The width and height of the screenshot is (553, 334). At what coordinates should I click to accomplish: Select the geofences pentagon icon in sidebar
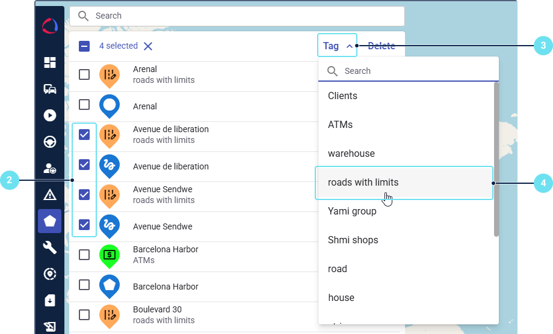pos(50,221)
